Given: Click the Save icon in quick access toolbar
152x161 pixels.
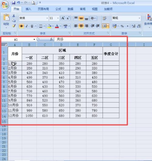Looking at the screenshot, I should coord(13,3).
